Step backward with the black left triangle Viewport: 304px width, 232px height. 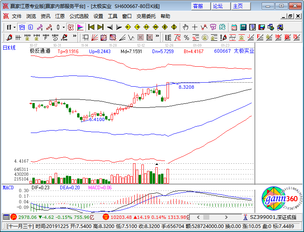110,27
